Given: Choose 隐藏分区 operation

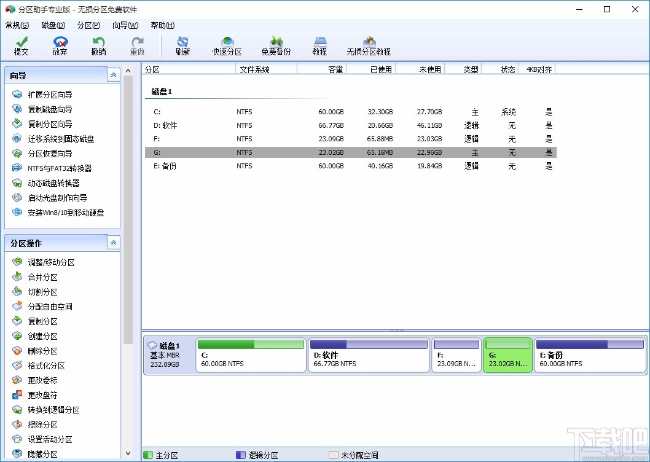Looking at the screenshot, I should (42, 454).
